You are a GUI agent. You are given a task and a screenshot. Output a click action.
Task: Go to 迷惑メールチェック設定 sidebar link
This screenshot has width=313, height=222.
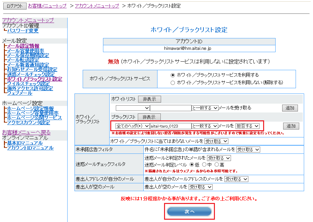[31, 74]
